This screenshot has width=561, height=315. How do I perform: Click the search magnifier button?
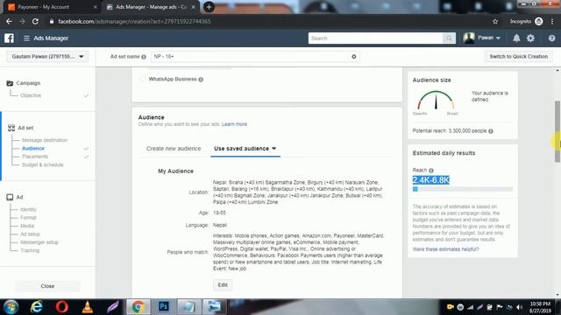449,38
